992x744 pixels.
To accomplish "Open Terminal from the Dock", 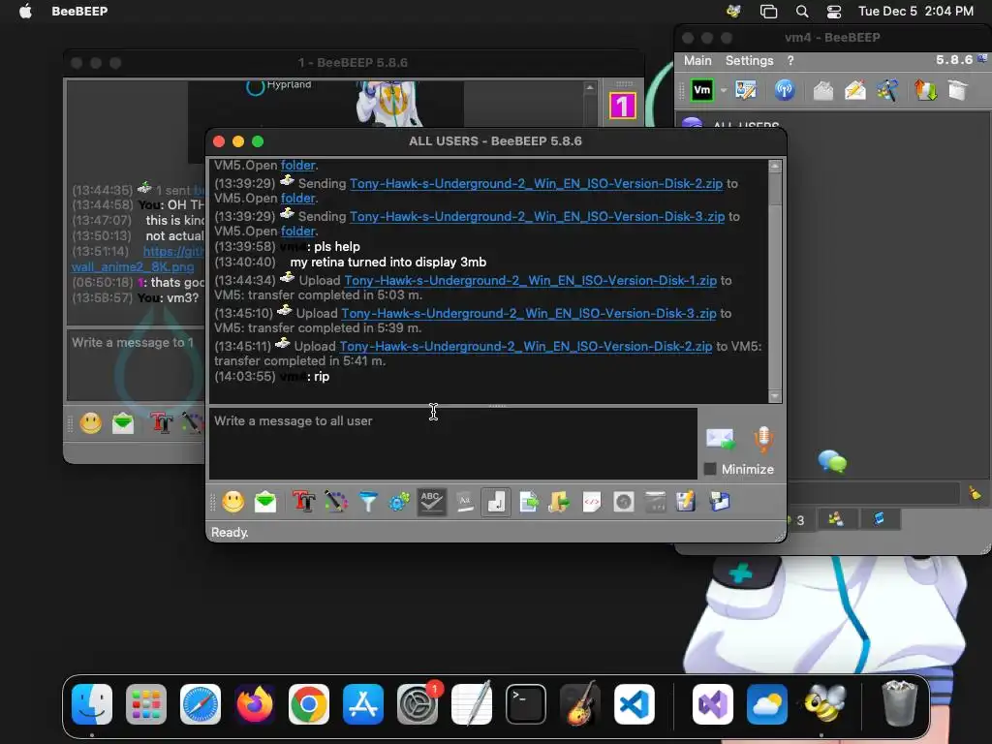I will pyautogui.click(x=526, y=704).
